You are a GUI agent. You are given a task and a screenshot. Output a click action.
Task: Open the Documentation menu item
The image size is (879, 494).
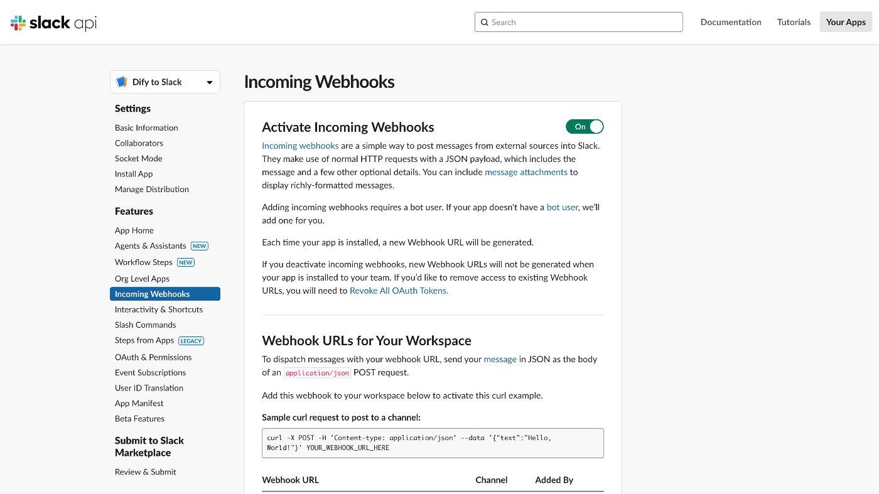tap(731, 22)
